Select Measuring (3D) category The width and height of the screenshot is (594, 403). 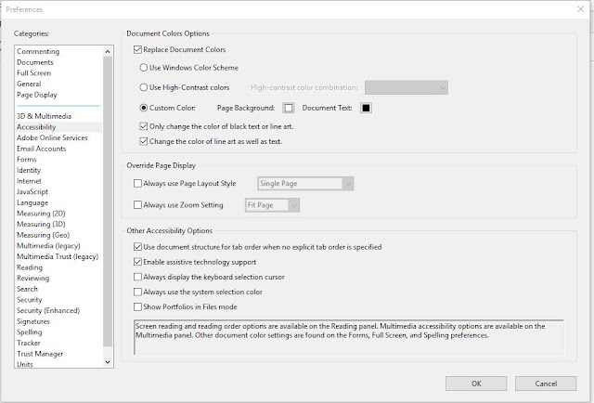(x=41, y=224)
